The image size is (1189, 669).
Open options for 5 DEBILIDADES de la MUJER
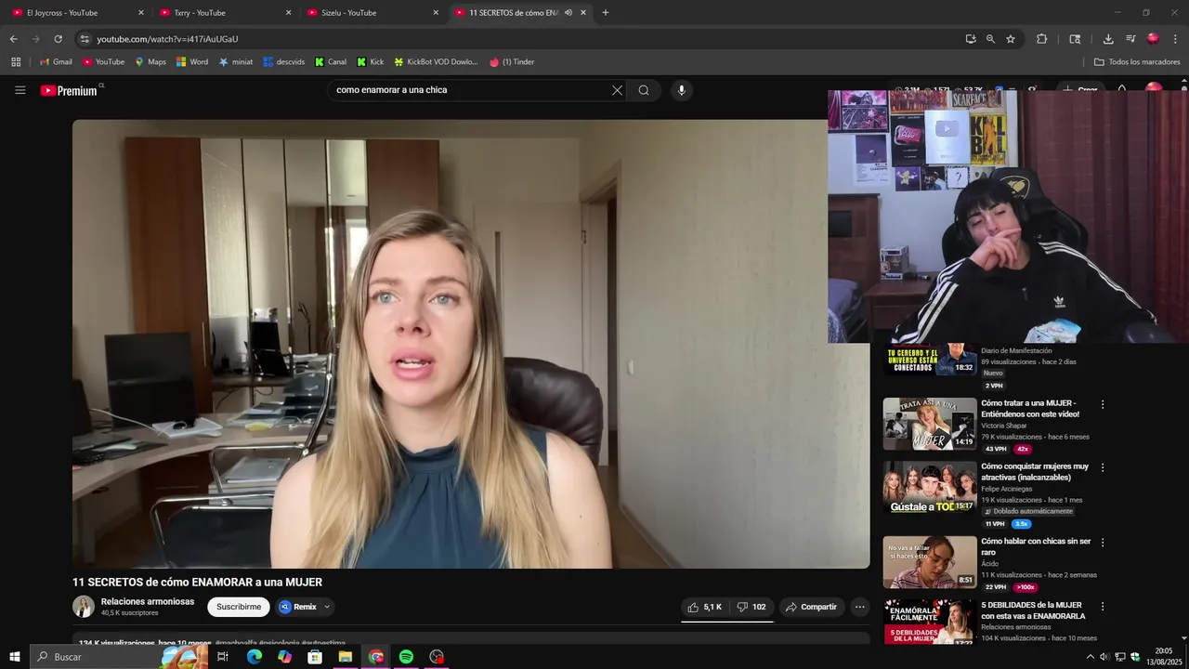tap(1103, 606)
